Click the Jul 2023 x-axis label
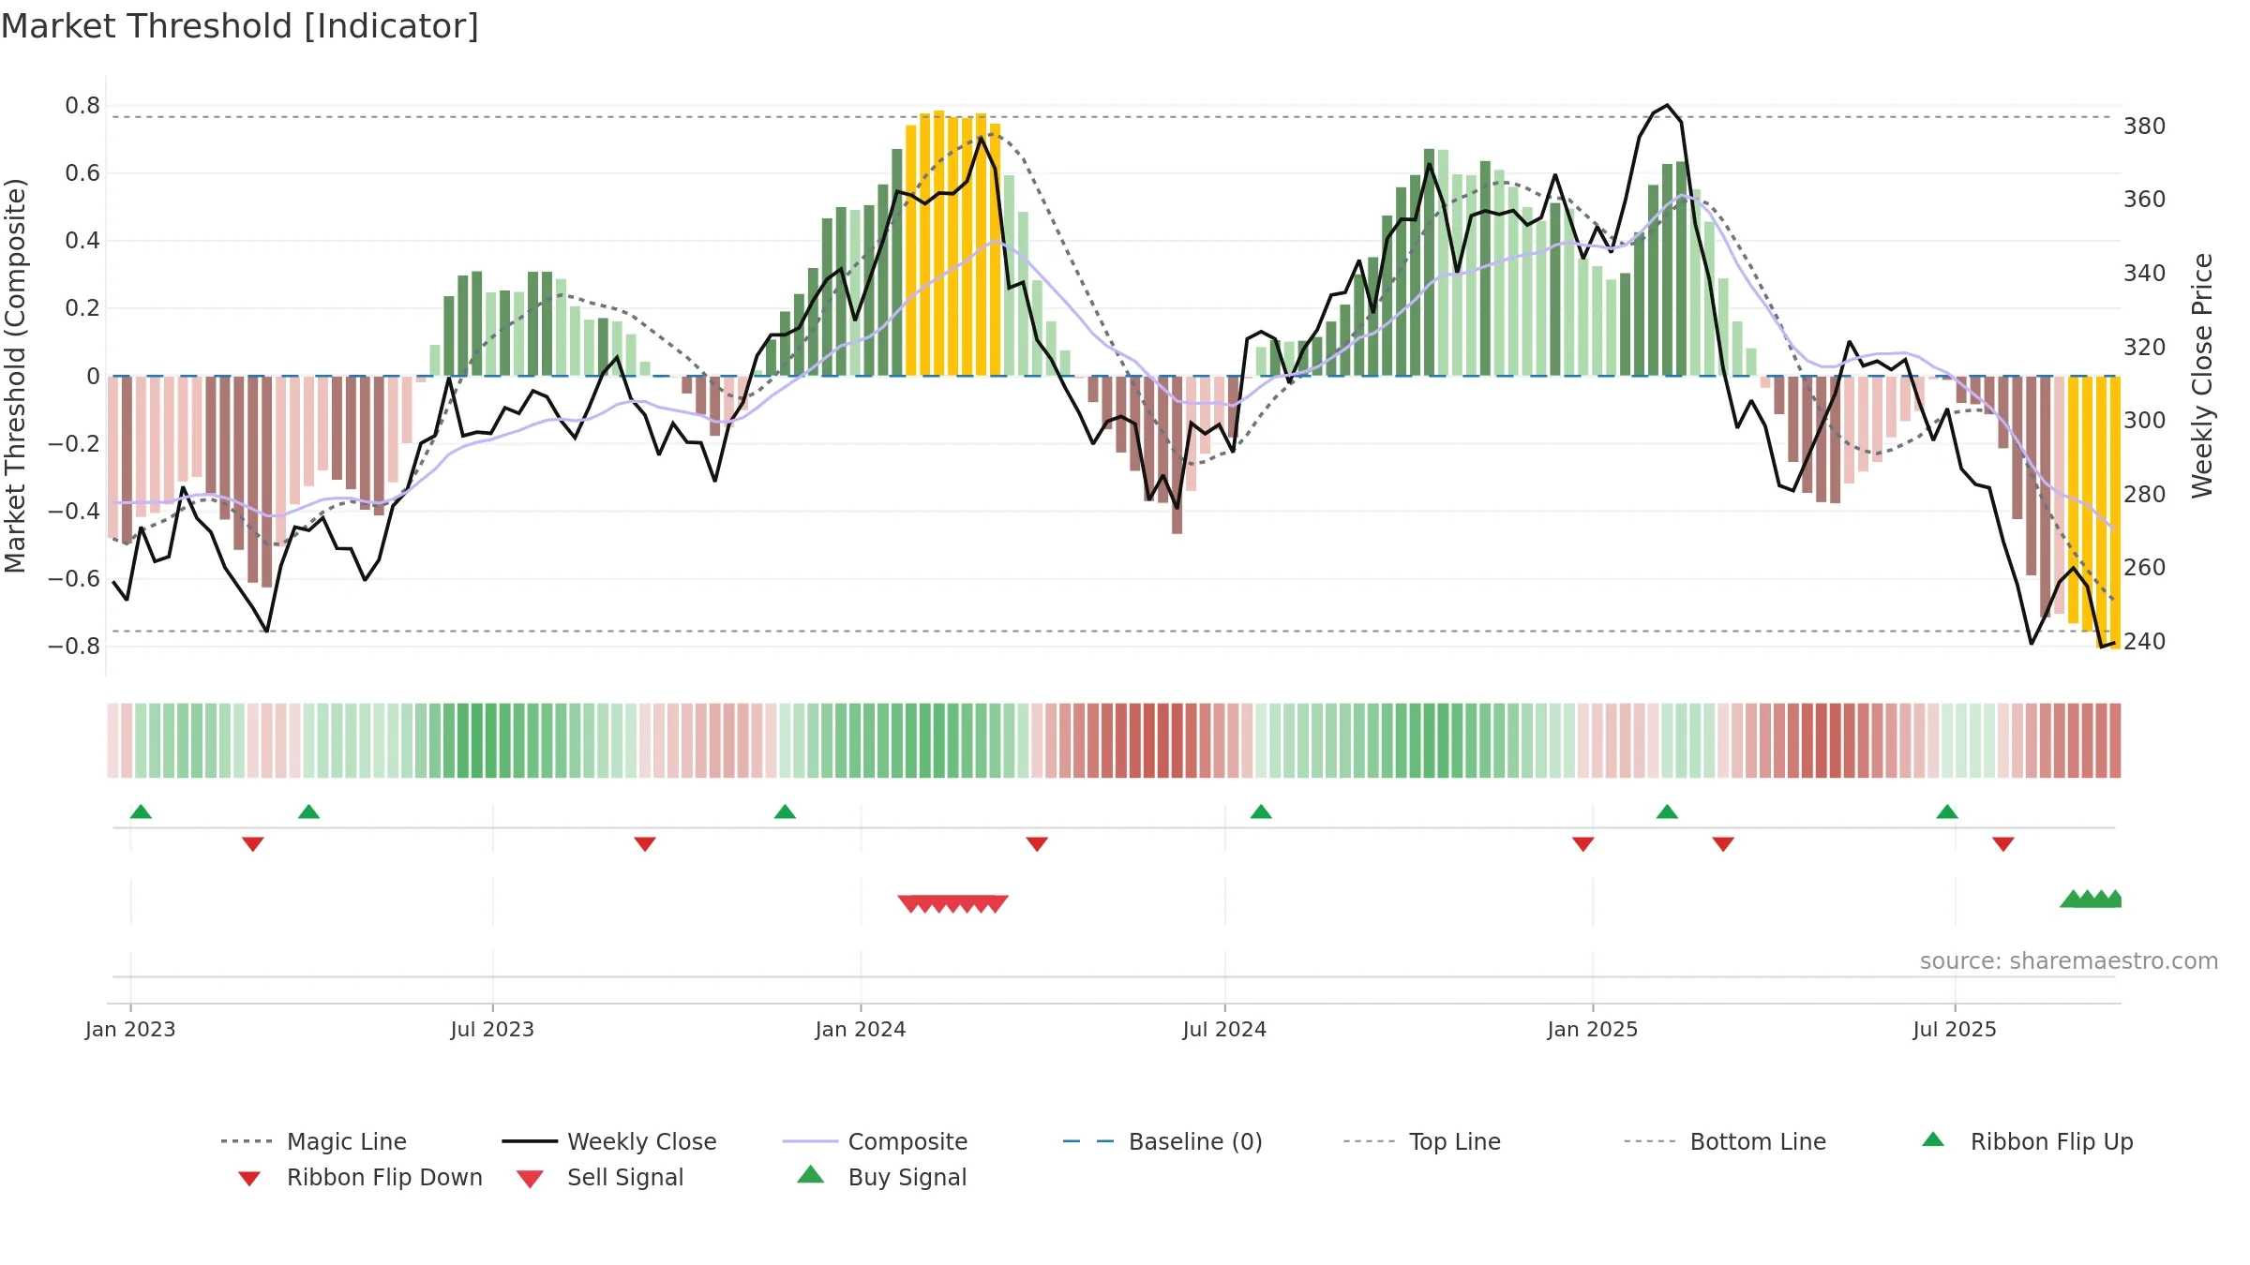The width and height of the screenshot is (2250, 1265). coord(492,1030)
